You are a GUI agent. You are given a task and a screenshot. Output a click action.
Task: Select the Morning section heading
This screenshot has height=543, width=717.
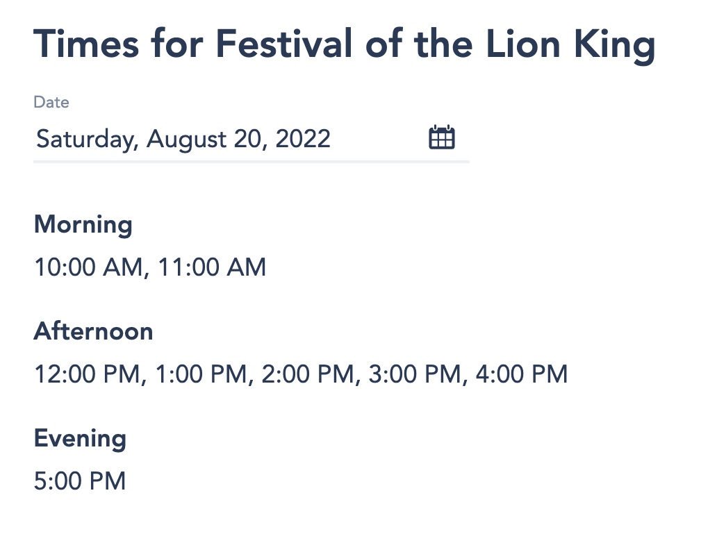coord(83,225)
